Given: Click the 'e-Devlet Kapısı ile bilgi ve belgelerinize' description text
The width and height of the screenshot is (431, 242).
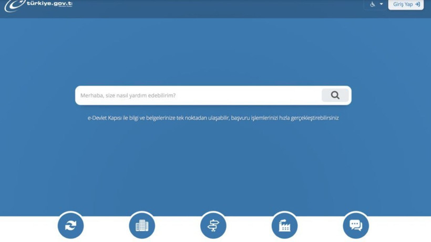Looking at the screenshot, I should click(x=213, y=118).
